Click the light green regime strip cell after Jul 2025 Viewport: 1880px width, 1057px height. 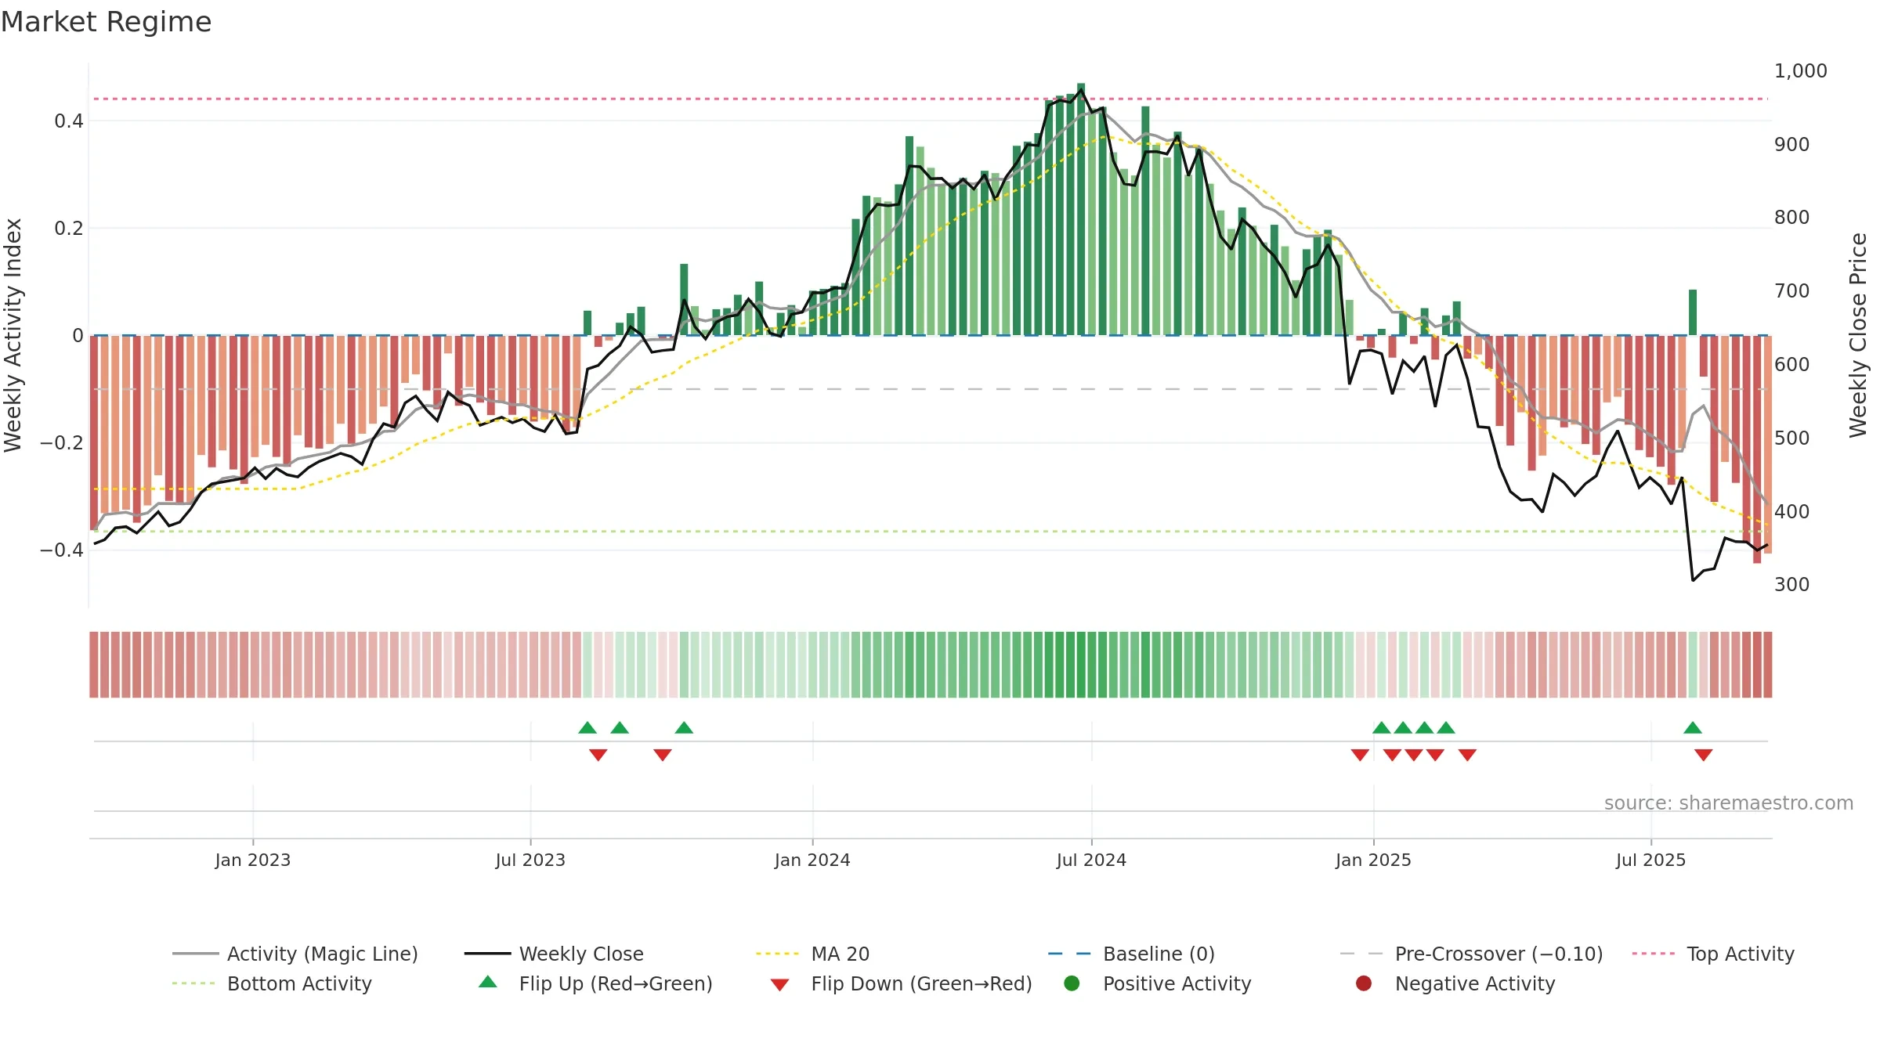click(1693, 665)
